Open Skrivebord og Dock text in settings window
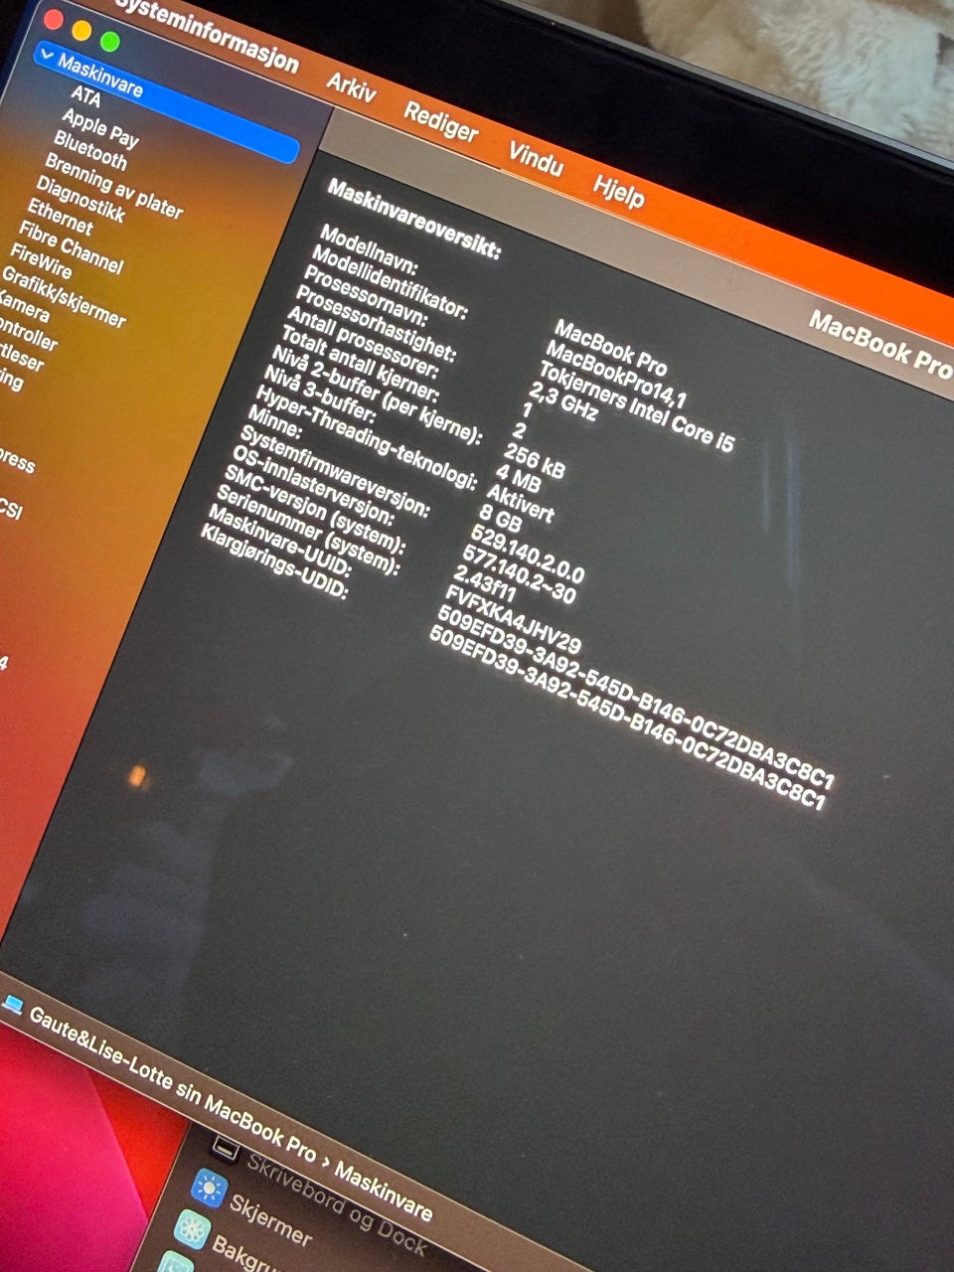Image resolution: width=954 pixels, height=1272 pixels. 338,1203
